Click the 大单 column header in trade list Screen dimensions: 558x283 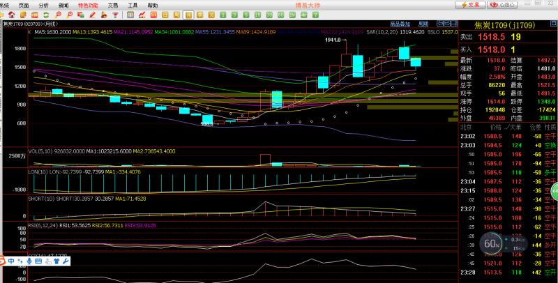coord(515,128)
